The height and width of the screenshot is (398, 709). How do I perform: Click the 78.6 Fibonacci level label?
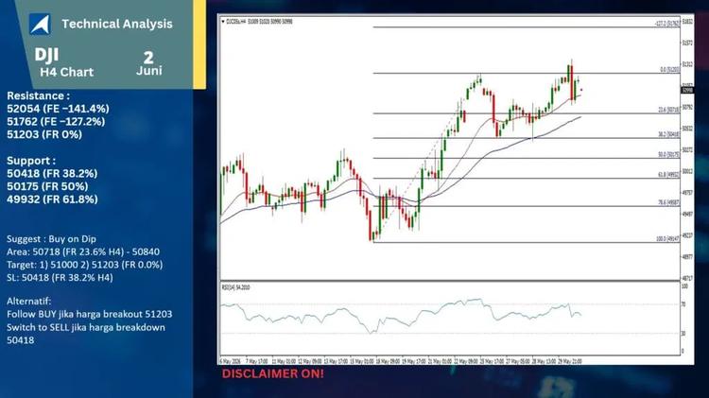(668, 202)
